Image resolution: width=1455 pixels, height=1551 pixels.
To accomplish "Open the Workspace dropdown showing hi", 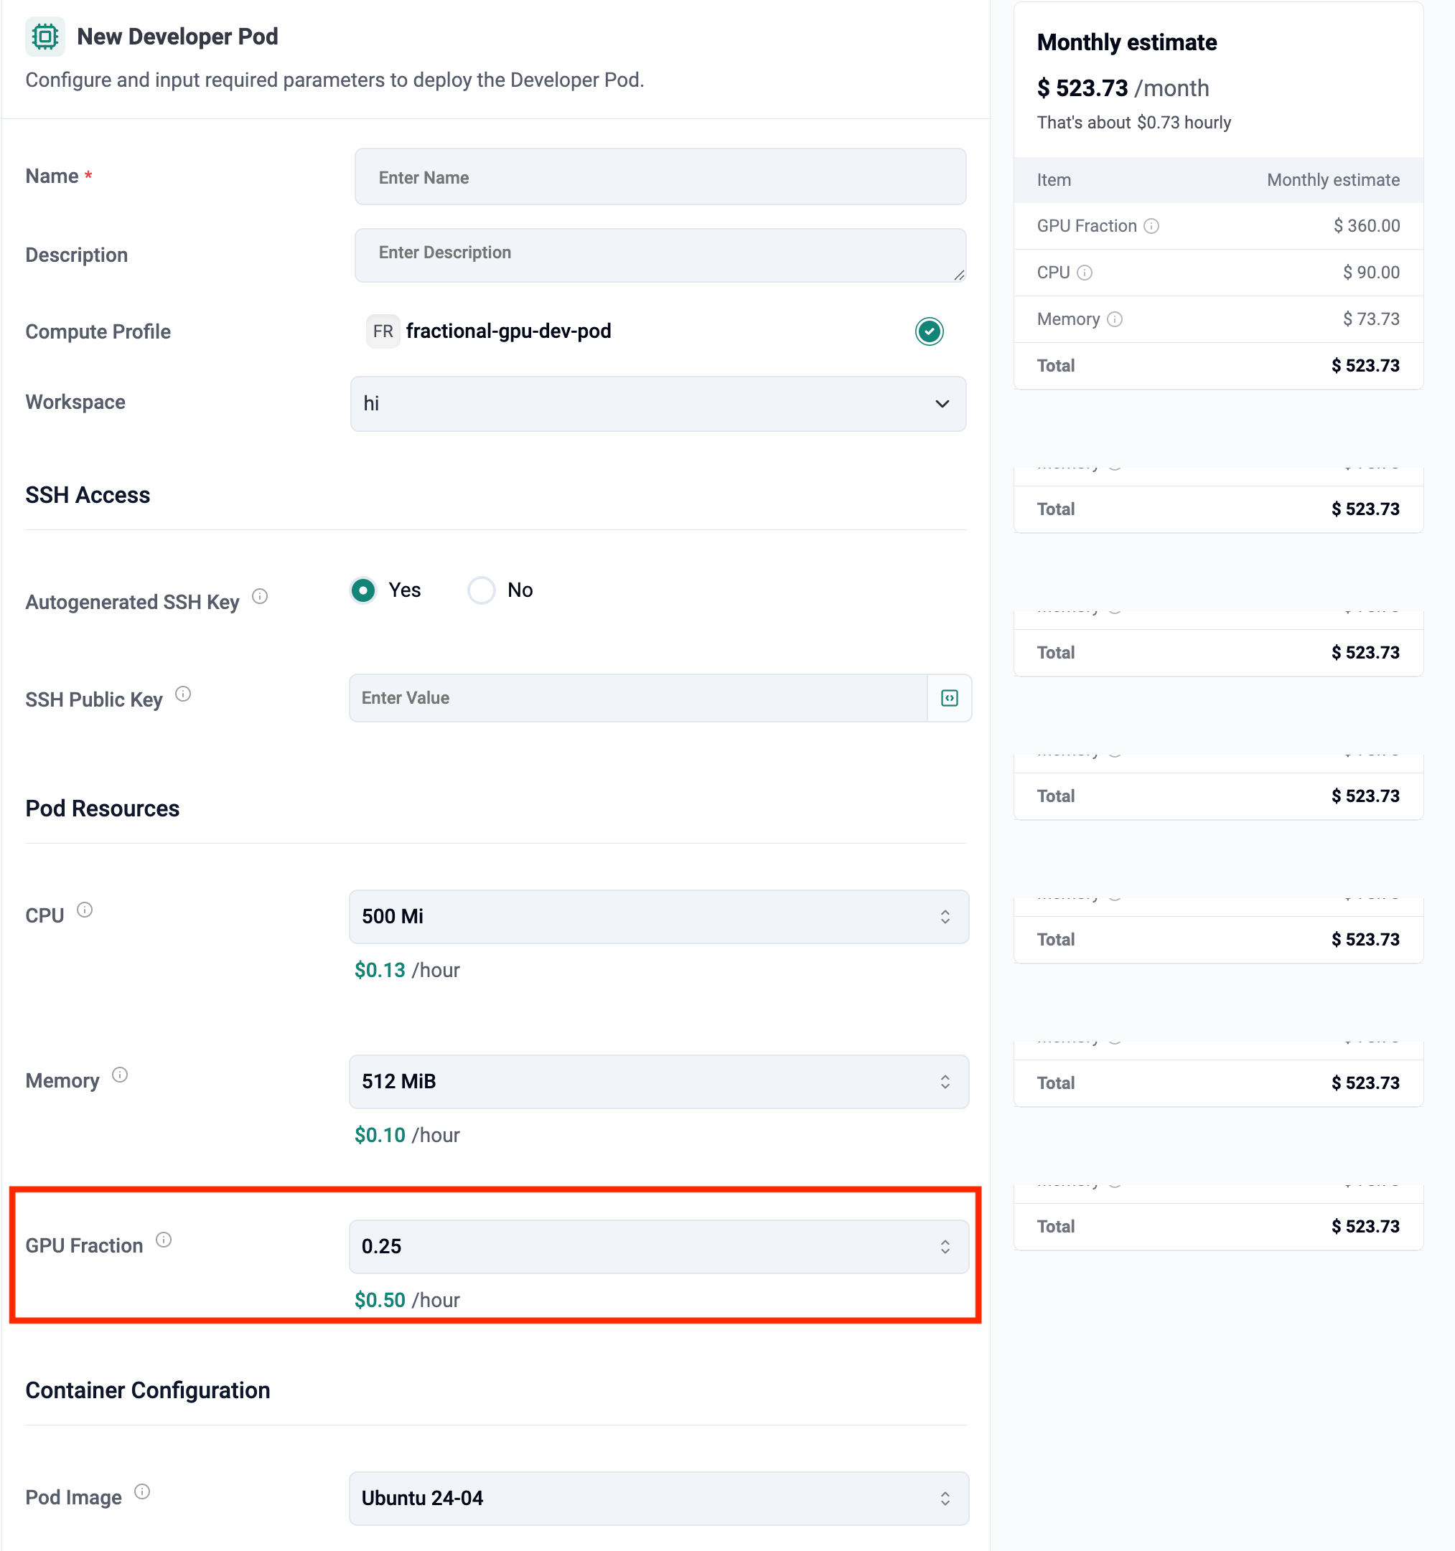I will tap(658, 404).
